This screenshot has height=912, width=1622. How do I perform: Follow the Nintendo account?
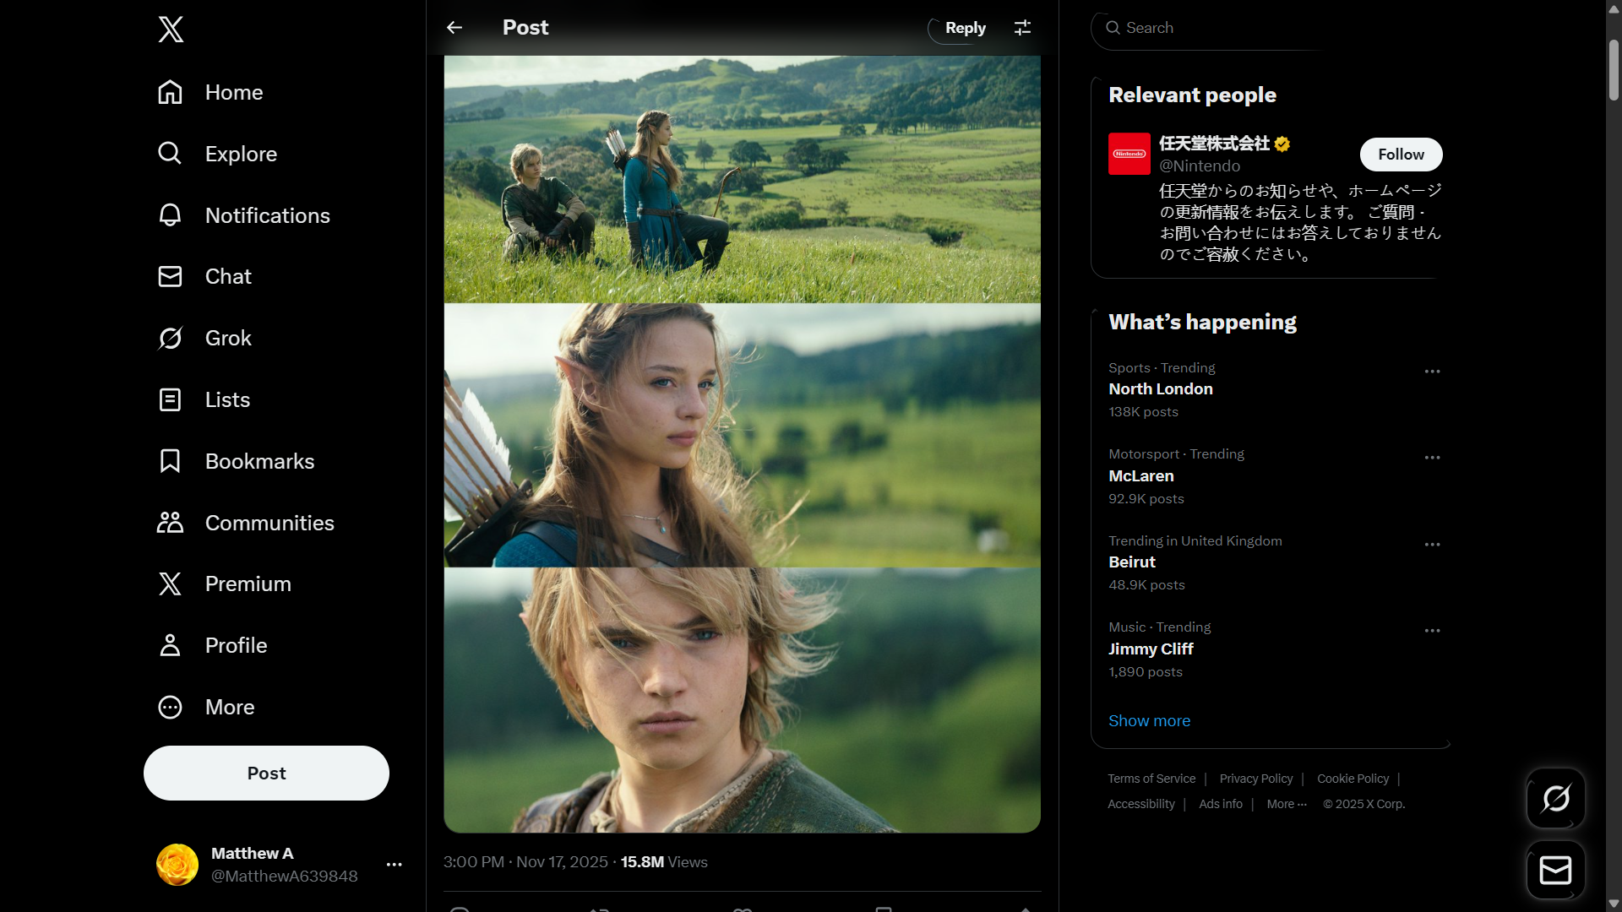pos(1401,155)
